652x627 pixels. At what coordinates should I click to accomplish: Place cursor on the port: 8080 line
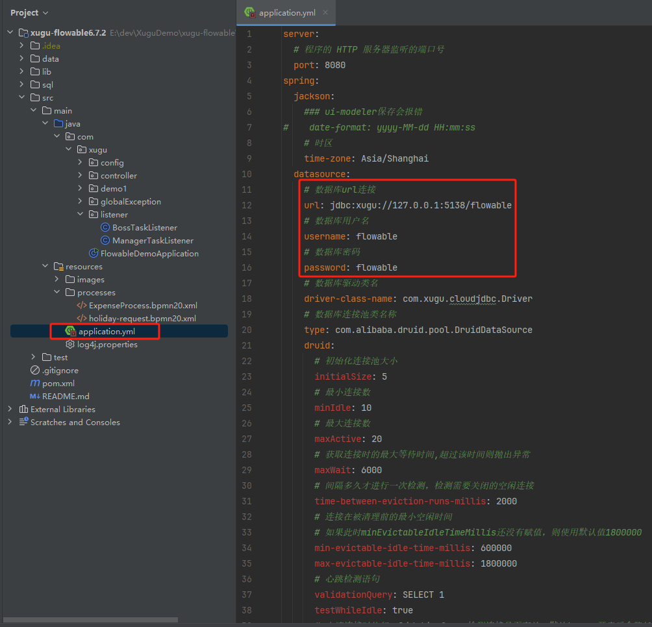point(320,65)
